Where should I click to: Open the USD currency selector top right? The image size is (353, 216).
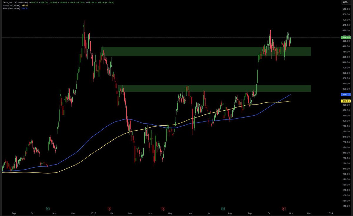345,2
